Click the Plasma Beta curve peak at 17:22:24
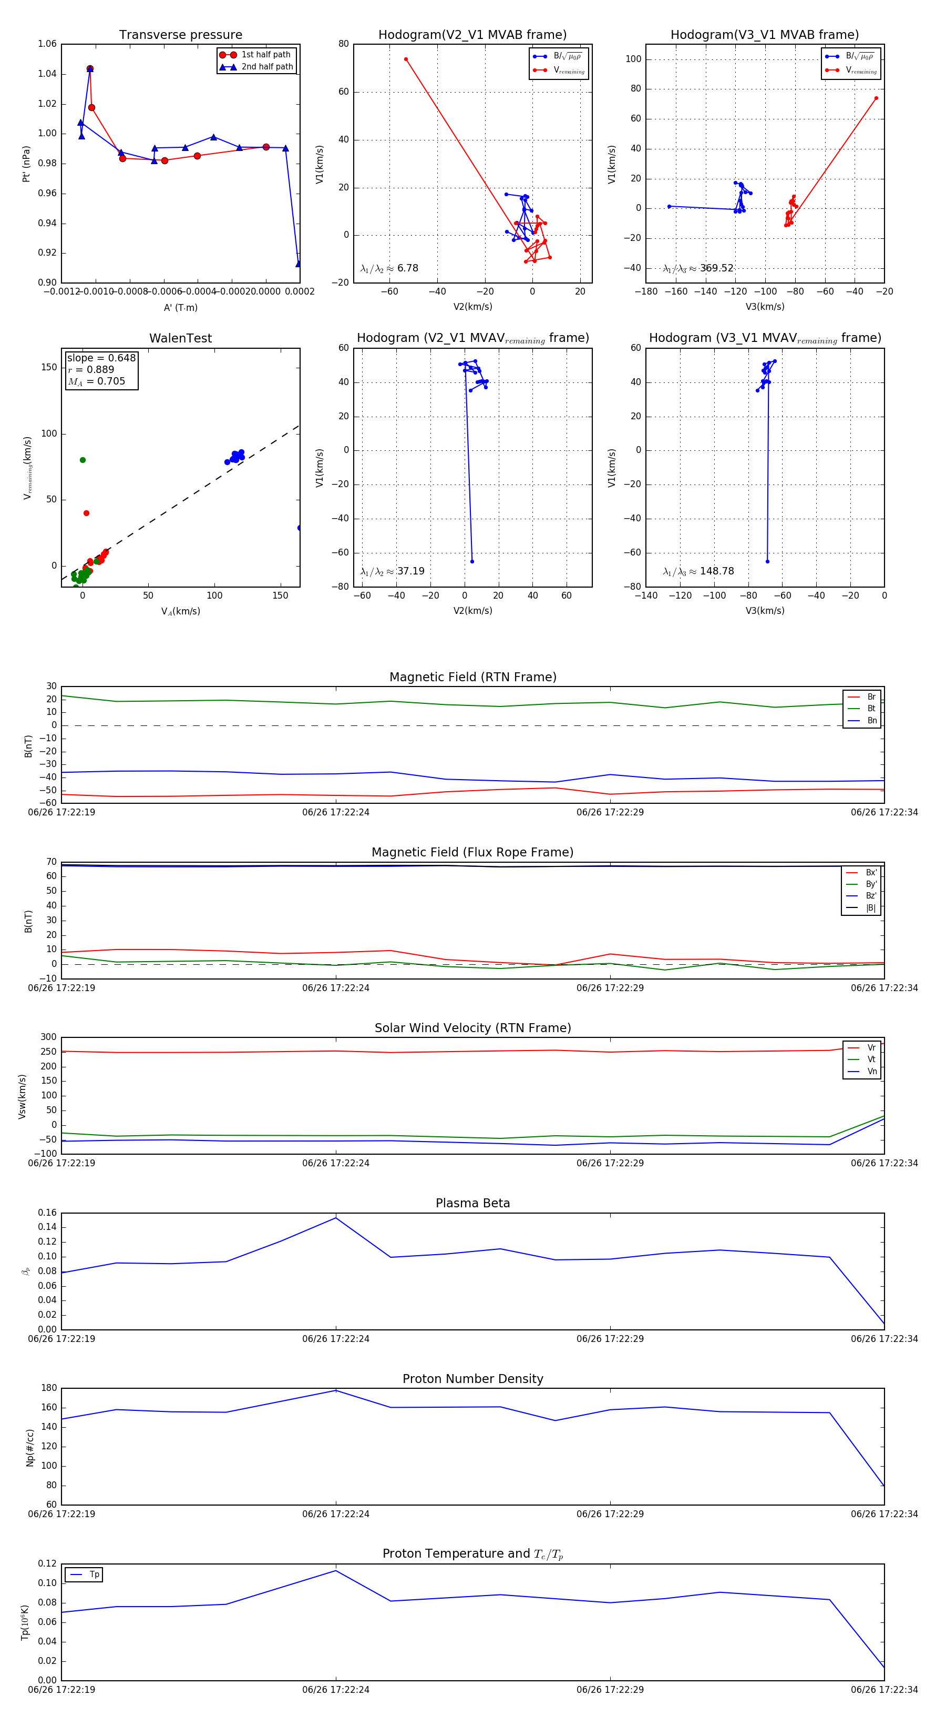Viewport: 946px width, 1736px height. pos(336,1218)
